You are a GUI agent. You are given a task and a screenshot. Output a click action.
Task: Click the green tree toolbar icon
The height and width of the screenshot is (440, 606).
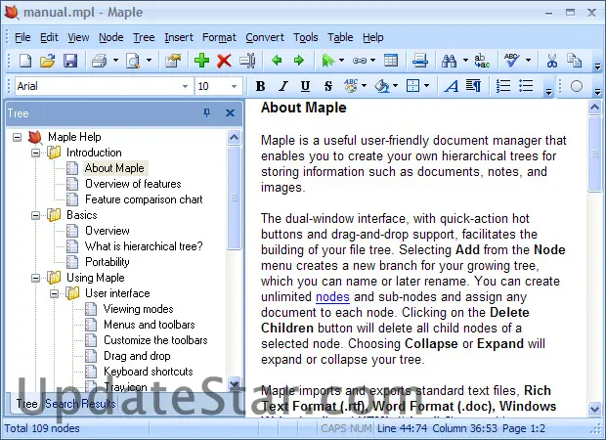tap(327, 61)
